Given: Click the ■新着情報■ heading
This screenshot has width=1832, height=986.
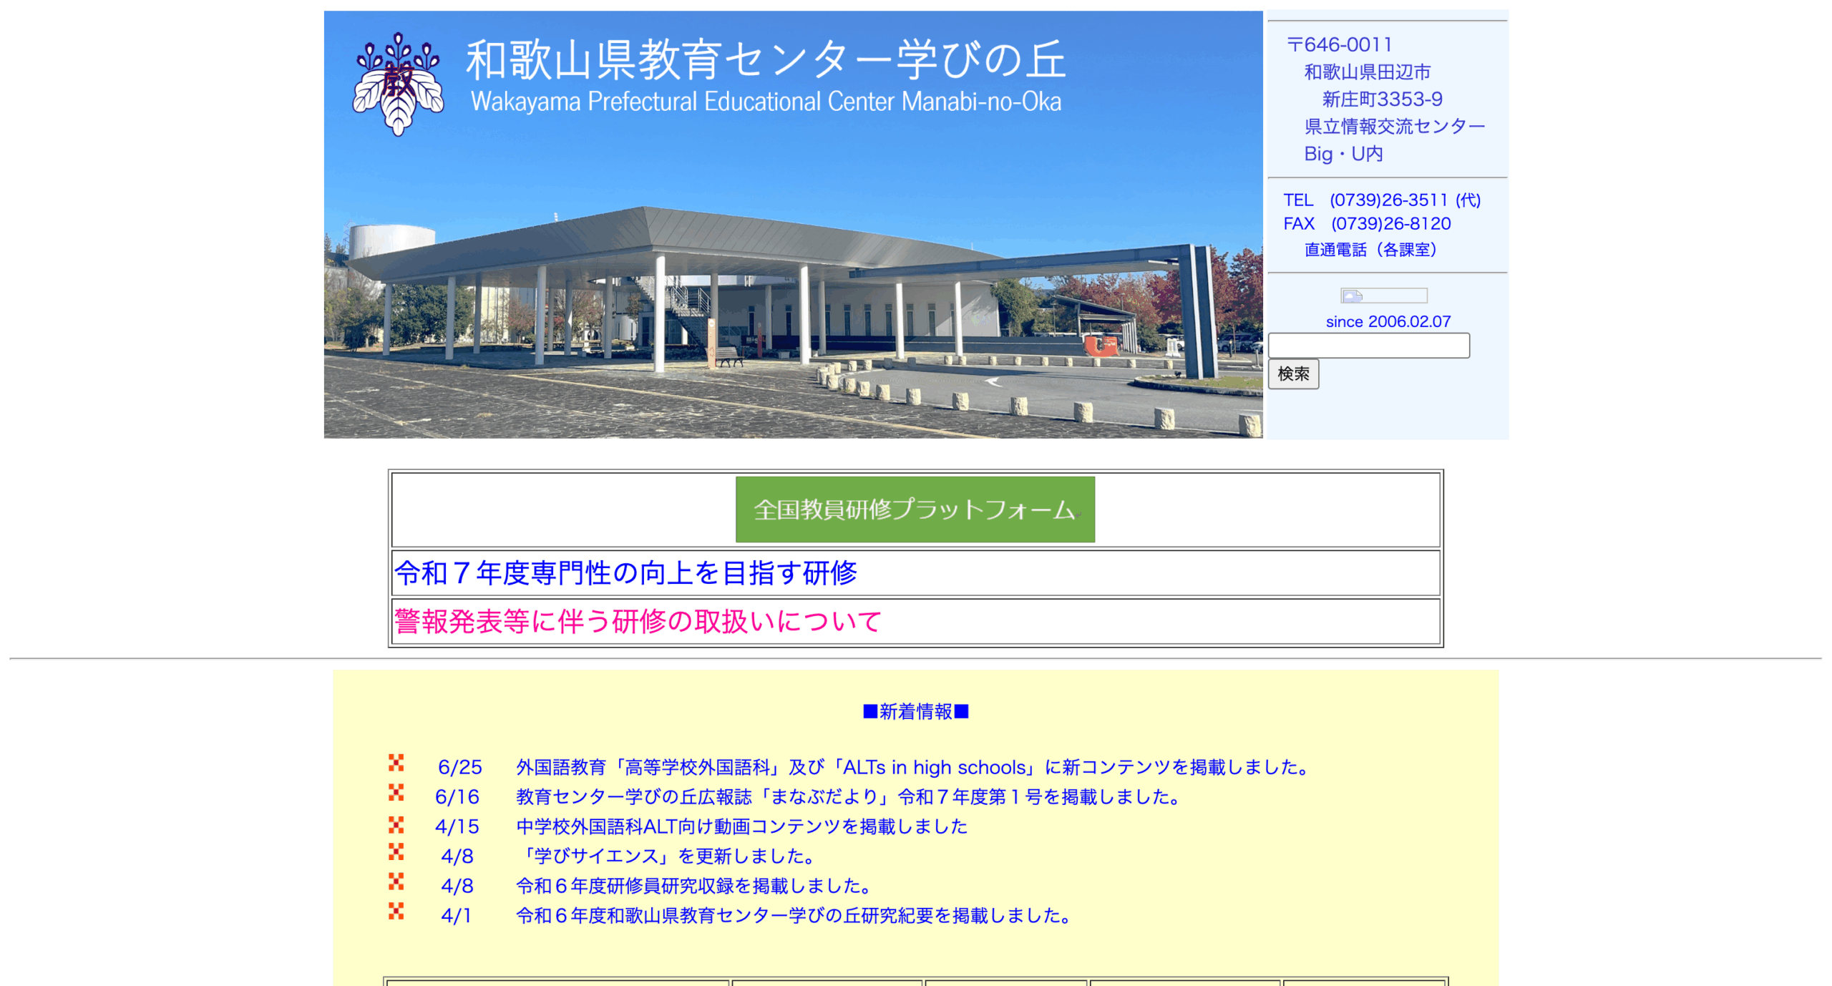Looking at the screenshot, I should tap(915, 711).
